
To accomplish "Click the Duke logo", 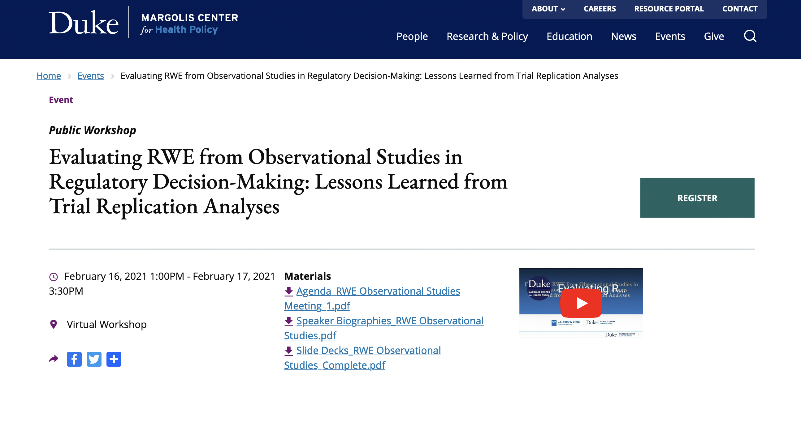I will [x=84, y=22].
